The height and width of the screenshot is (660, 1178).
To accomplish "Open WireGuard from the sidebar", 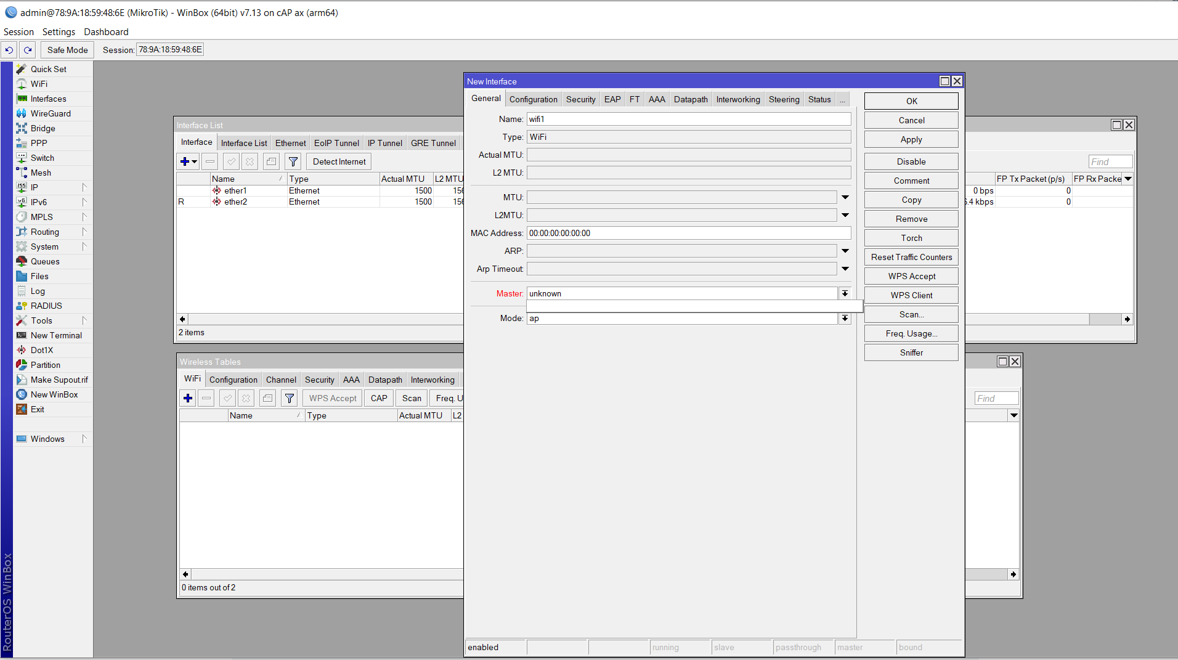I will click(51, 113).
